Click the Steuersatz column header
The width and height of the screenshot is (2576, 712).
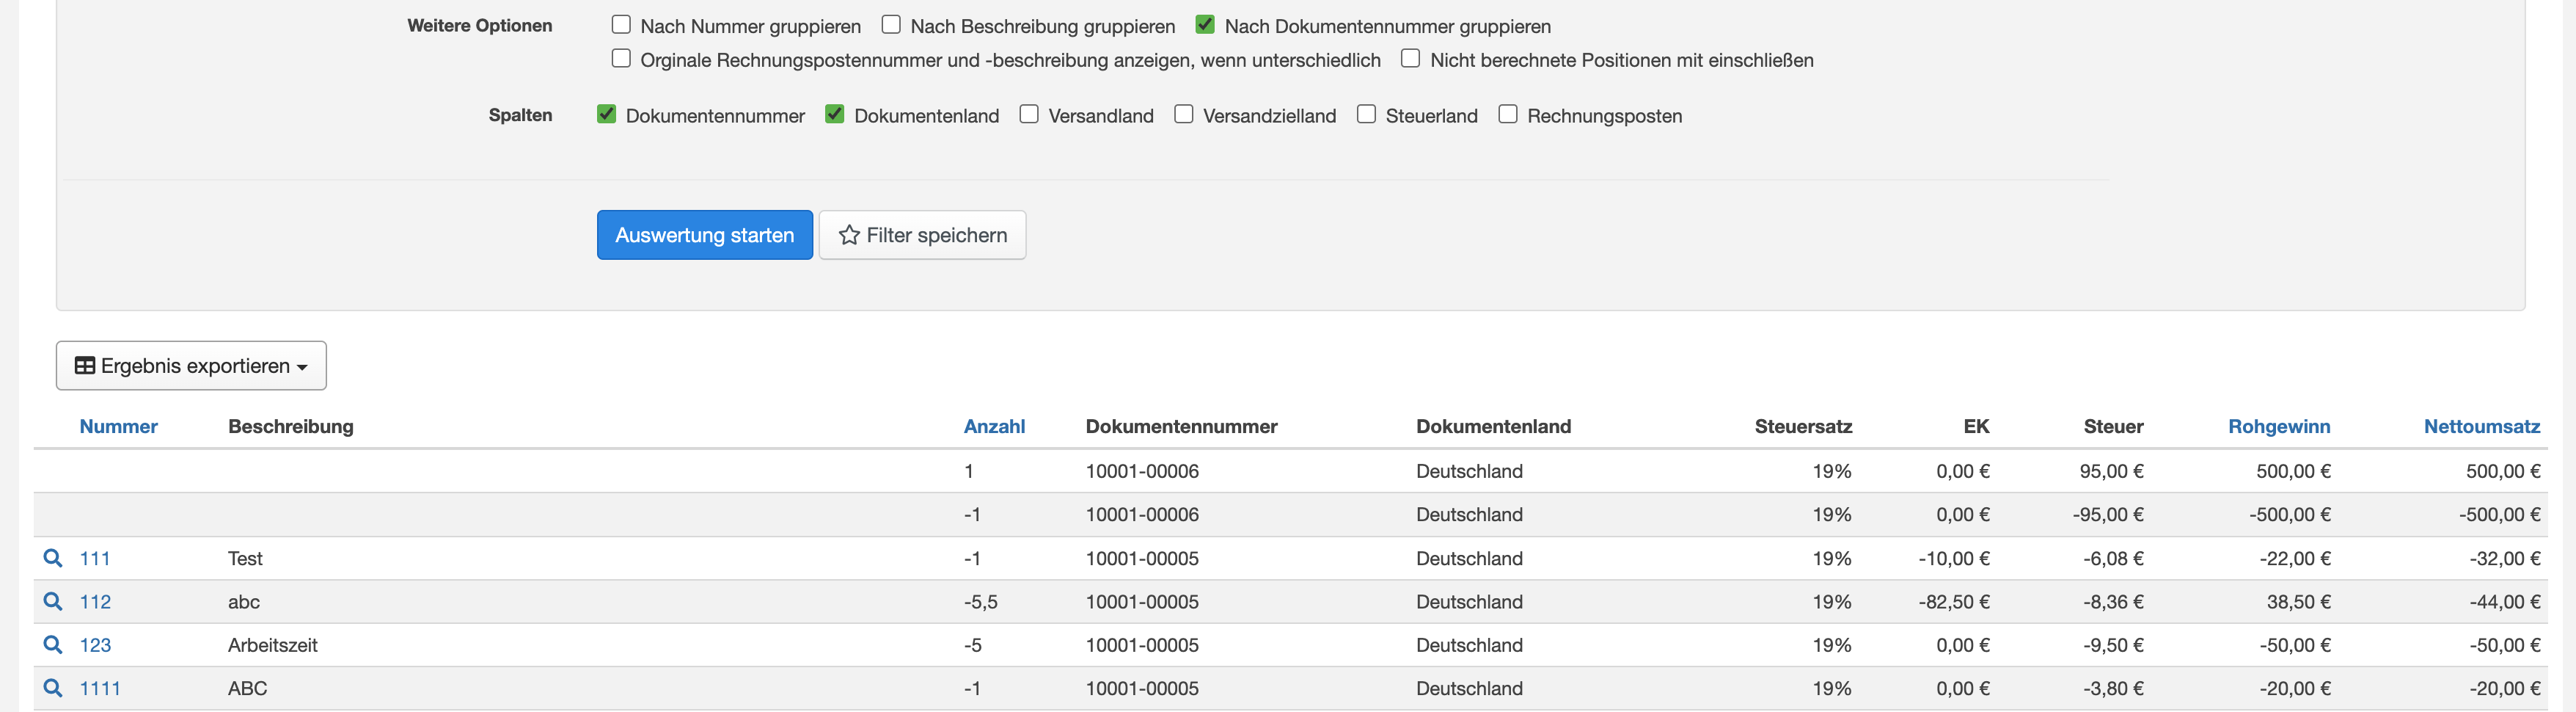click(1803, 426)
